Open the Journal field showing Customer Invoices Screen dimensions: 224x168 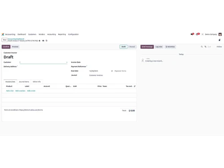pos(96,75)
